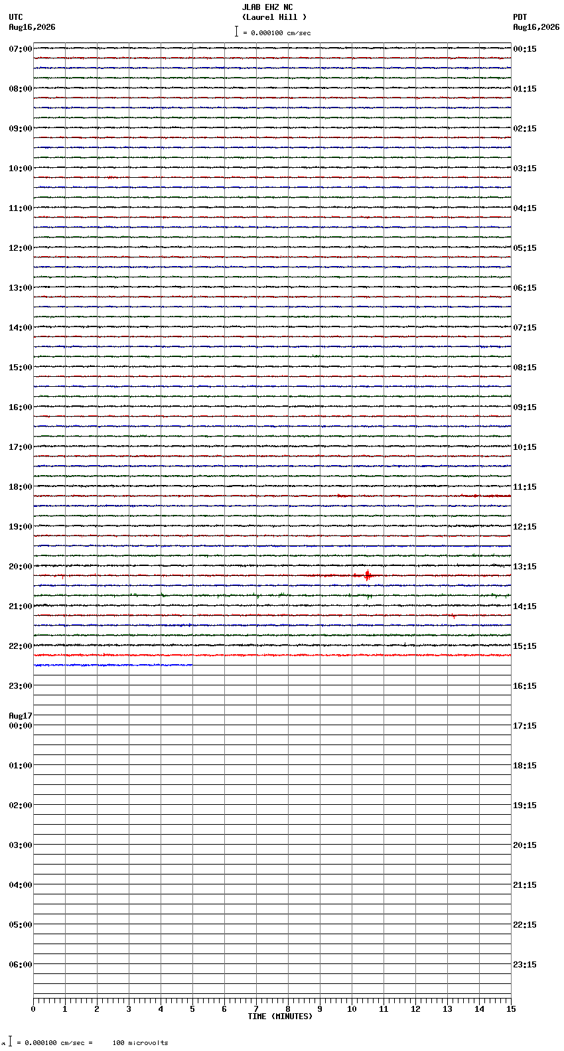Click the 12:00 UTC time label
The image size is (564, 1051).
click(x=21, y=248)
